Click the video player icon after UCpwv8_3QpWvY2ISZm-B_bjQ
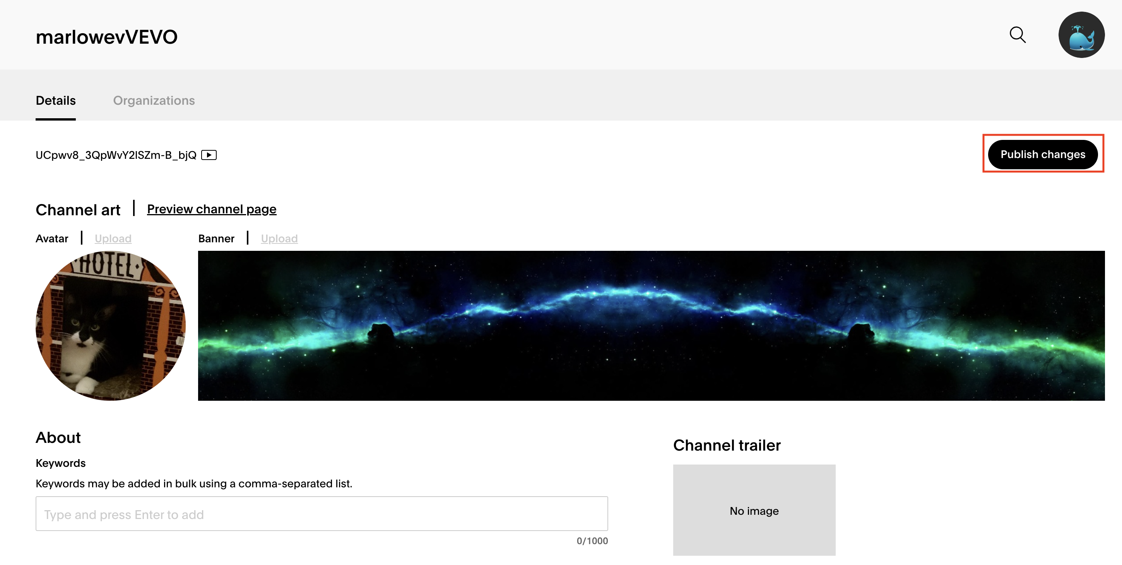 click(x=209, y=155)
